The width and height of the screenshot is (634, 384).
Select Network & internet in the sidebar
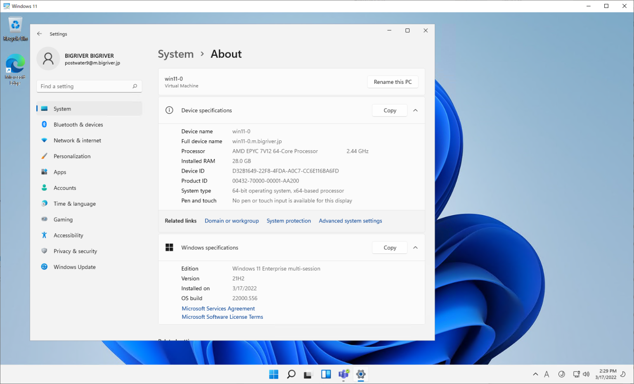coord(77,140)
